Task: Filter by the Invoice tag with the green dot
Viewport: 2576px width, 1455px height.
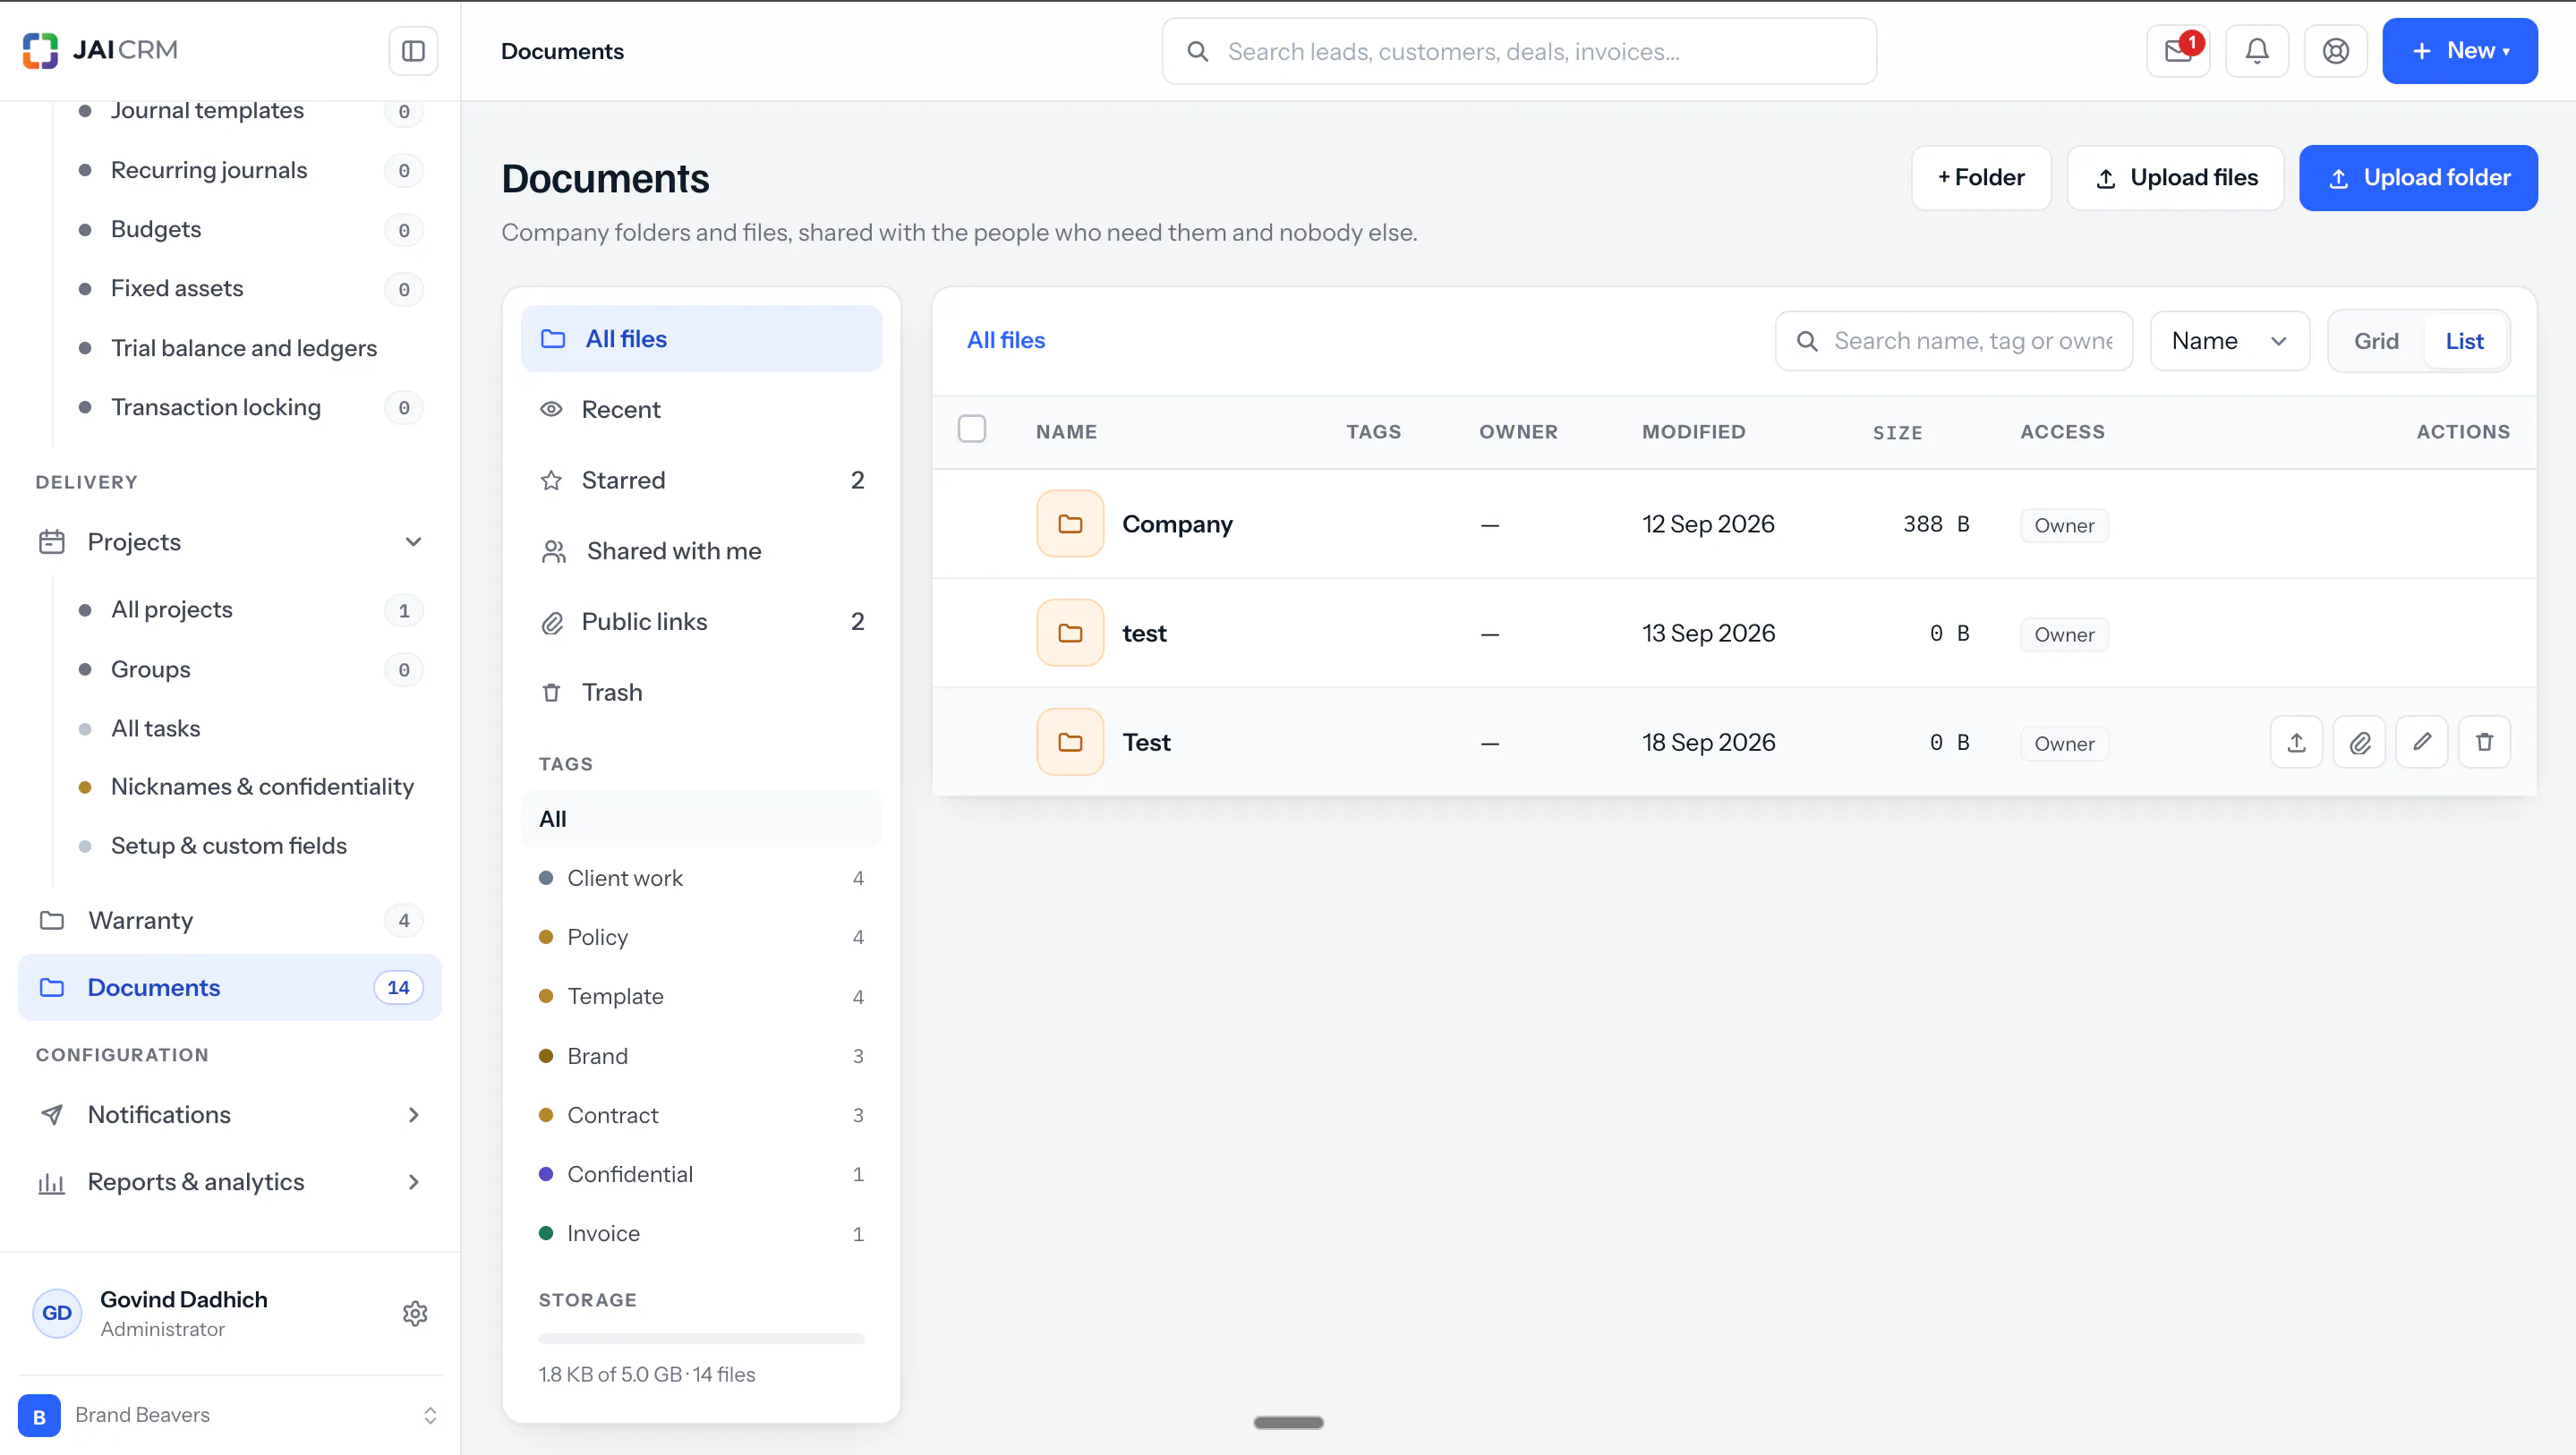Action: [701, 1234]
